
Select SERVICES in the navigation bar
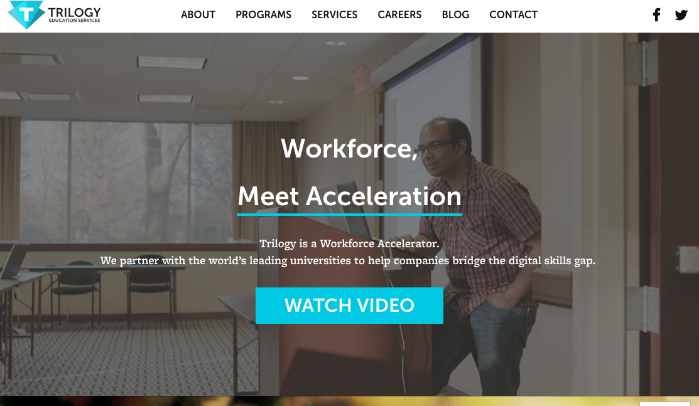click(334, 14)
